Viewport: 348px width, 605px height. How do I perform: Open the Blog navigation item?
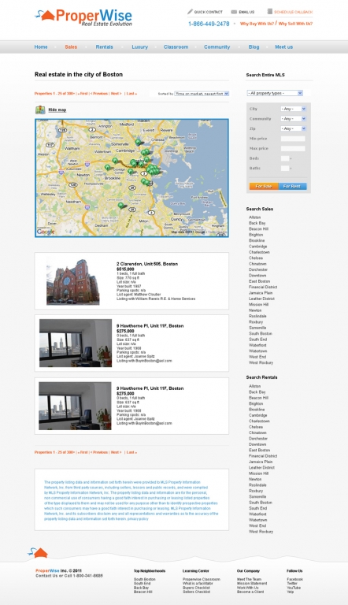click(x=254, y=46)
